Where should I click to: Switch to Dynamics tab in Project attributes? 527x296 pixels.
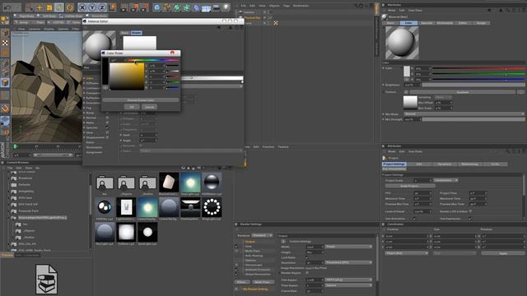click(x=445, y=164)
